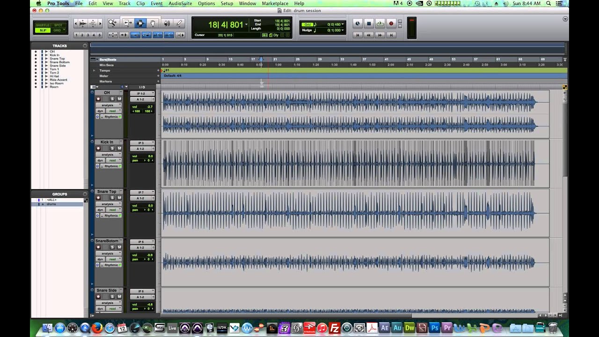Click the Record button in transport
Viewport: 599px width, 337px height.
[391, 23]
